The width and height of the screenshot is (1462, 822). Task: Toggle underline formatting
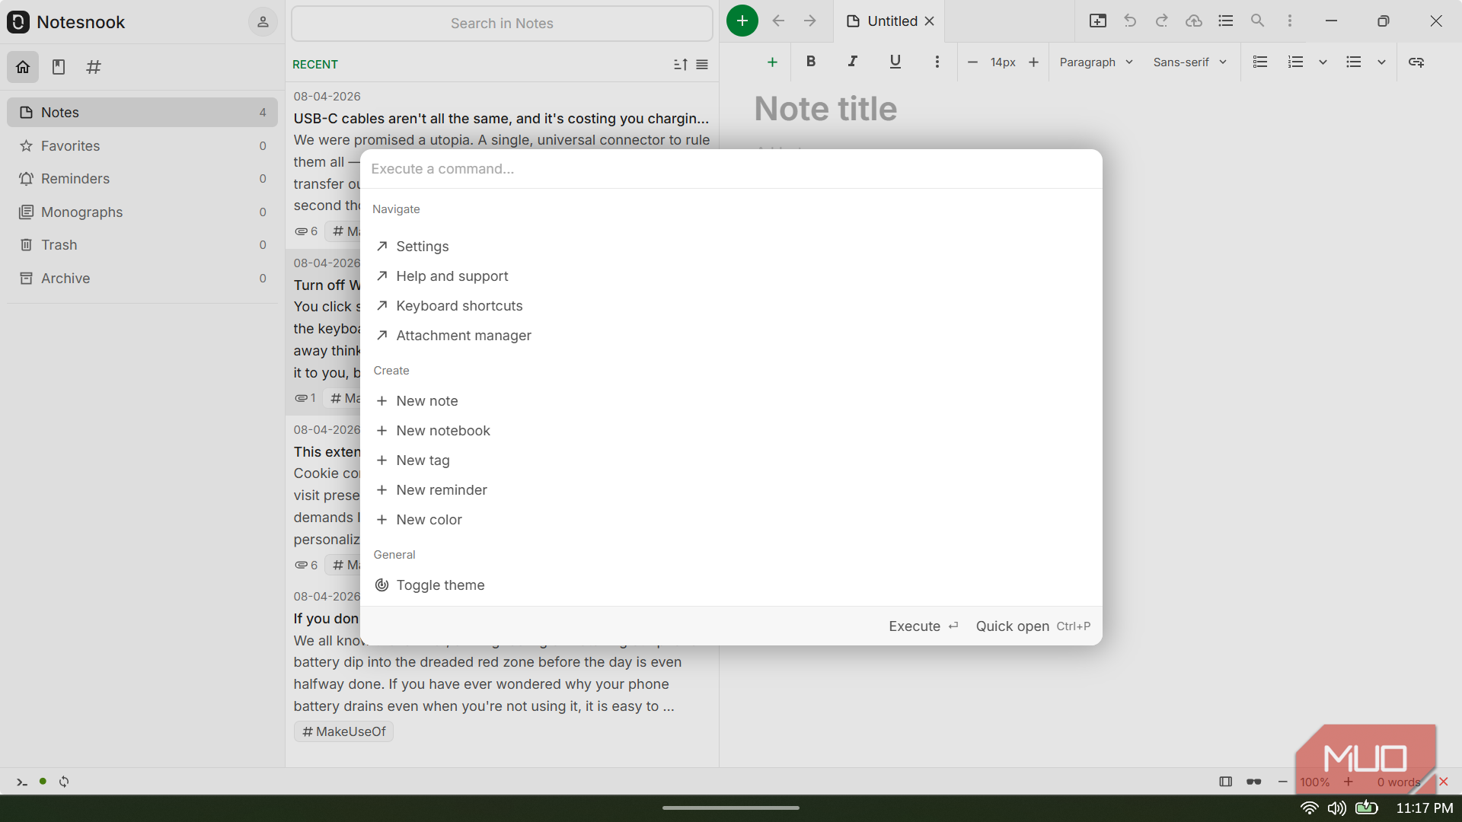pos(895,62)
